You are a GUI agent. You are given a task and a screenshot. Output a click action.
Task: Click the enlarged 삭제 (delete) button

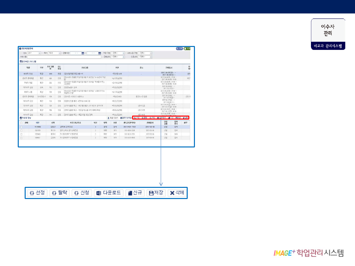177,193
